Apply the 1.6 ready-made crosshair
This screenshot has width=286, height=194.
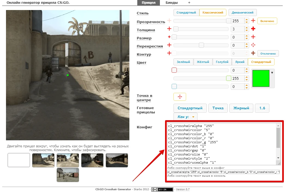[262, 108]
